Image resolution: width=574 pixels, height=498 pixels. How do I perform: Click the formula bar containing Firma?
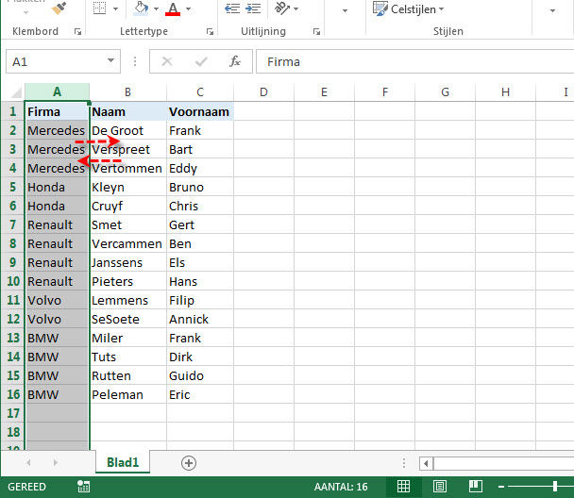click(x=414, y=61)
